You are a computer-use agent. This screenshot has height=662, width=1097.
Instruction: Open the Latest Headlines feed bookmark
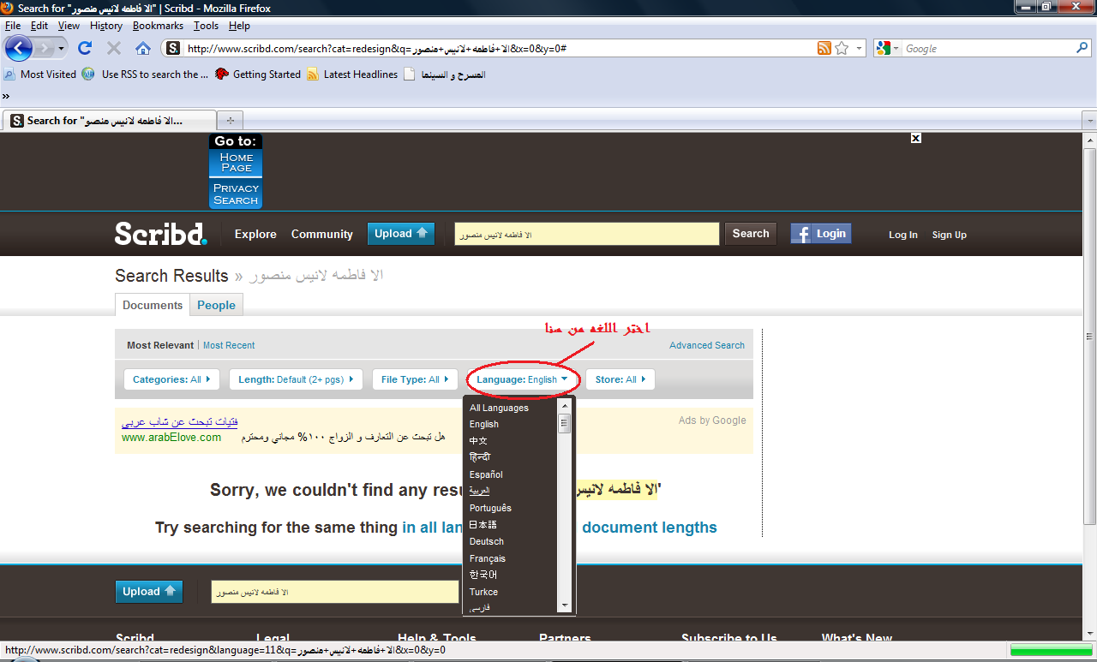(x=352, y=75)
